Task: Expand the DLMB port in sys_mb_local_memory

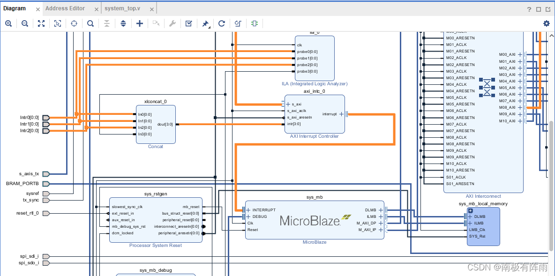Action: [x=470, y=216]
